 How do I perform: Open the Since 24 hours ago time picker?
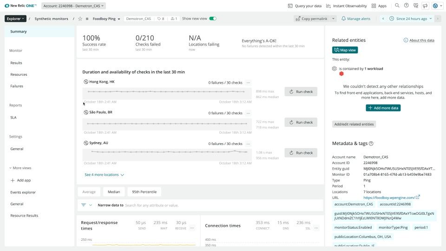point(411,19)
